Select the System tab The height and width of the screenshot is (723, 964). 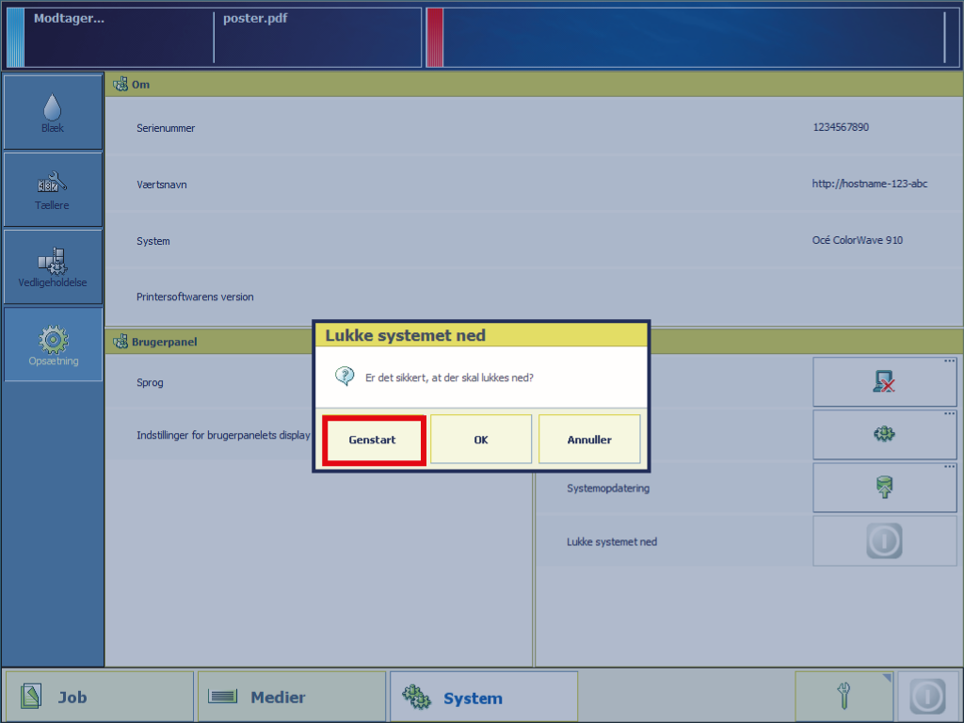coord(484,697)
